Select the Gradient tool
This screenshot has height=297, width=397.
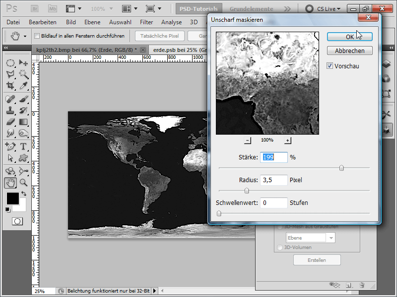click(23, 122)
